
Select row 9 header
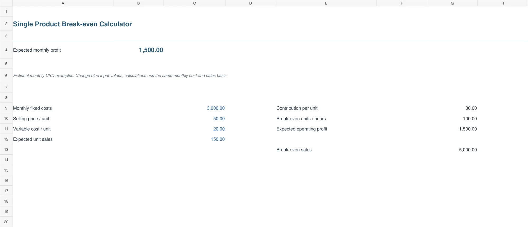[6, 108]
